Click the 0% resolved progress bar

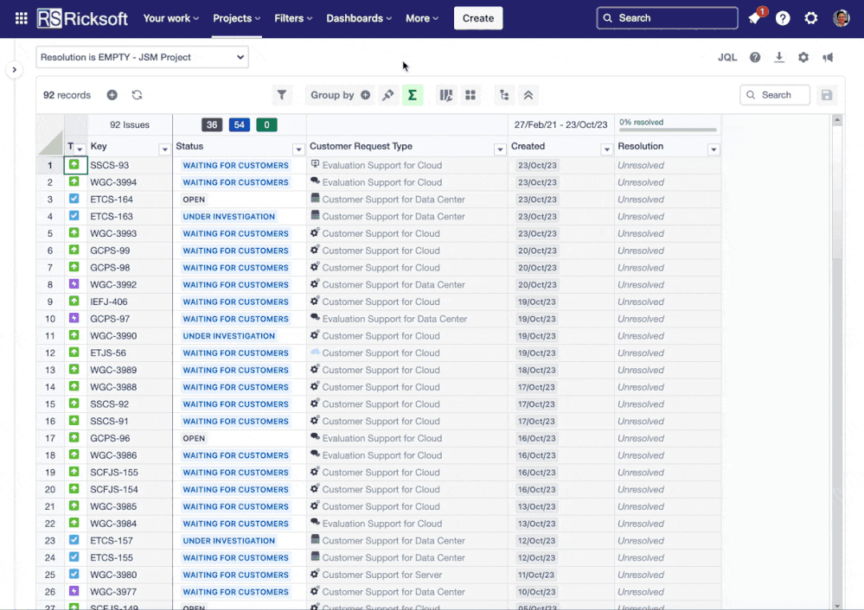pos(668,130)
